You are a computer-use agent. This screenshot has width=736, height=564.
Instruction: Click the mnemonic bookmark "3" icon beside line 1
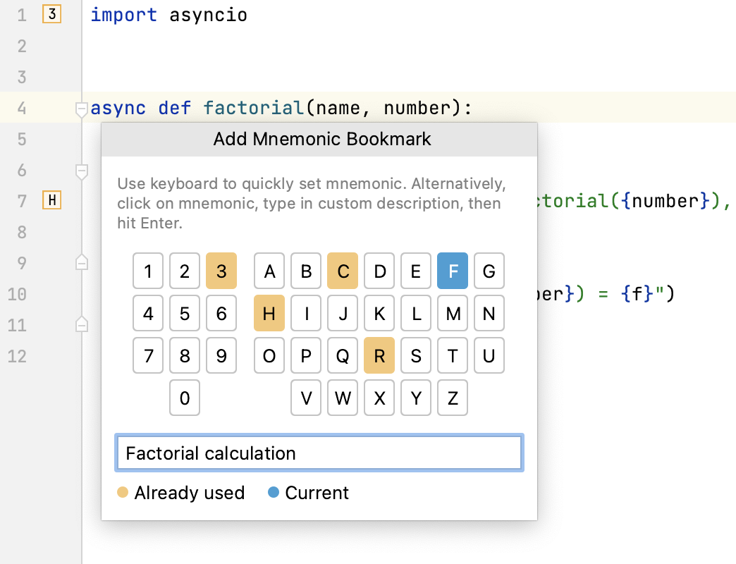coord(50,14)
